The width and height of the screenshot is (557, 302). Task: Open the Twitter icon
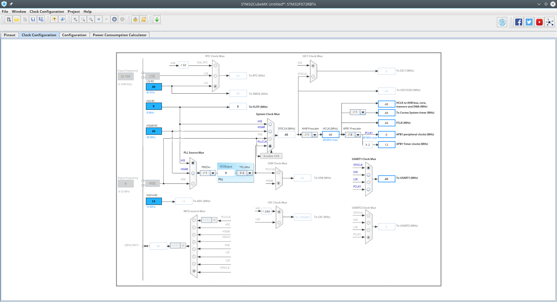tap(529, 22)
